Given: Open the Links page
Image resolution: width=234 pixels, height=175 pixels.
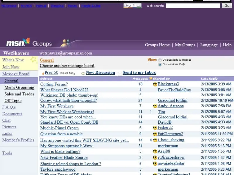Looking at the screenshot, I should 7,134.
